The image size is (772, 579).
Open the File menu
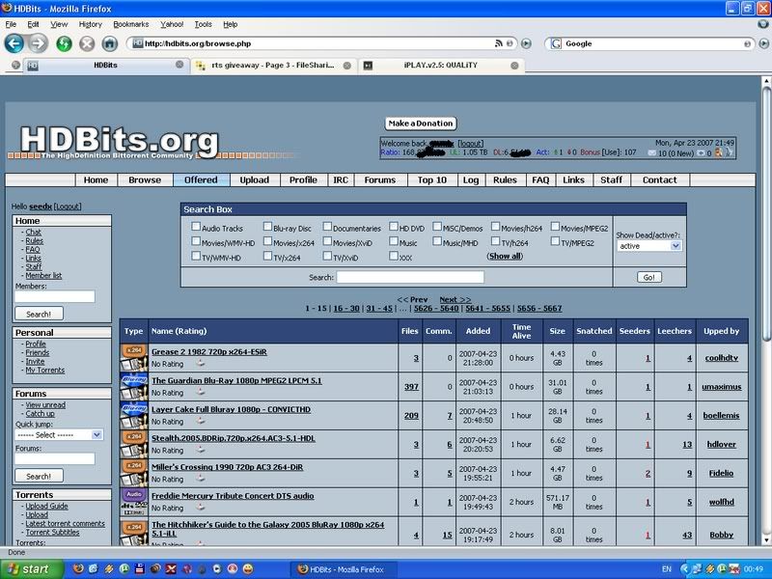click(11, 24)
